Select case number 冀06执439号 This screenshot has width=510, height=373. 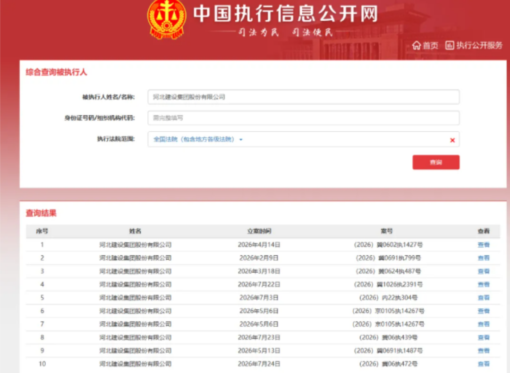pos(388,338)
